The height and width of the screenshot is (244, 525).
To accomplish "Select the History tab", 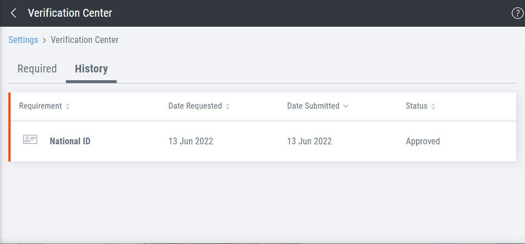I will [x=91, y=69].
